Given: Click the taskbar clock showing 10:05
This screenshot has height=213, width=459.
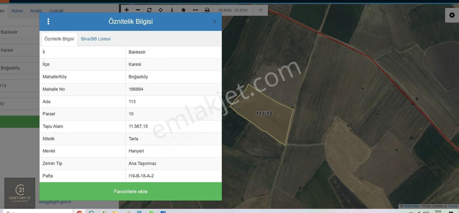Looking at the screenshot, I should [x=438, y=212].
